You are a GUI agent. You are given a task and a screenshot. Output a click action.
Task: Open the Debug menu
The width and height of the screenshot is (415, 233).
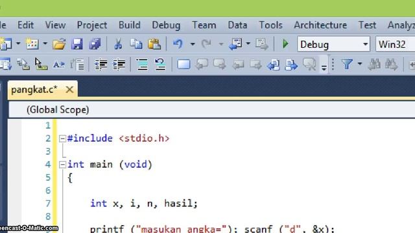[166, 25]
